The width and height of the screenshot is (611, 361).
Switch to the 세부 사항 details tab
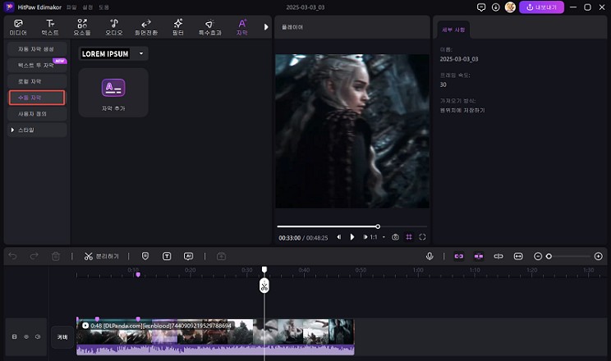click(x=453, y=30)
